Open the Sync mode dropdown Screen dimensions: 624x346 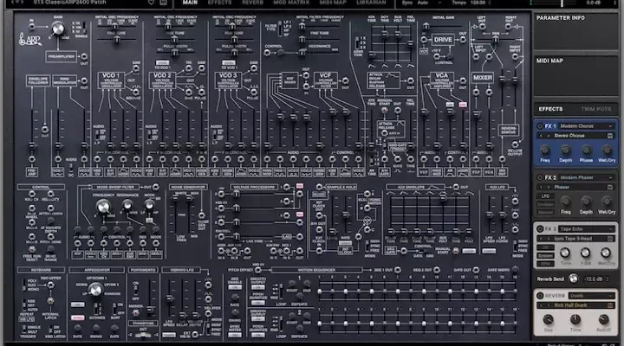[x=429, y=3]
